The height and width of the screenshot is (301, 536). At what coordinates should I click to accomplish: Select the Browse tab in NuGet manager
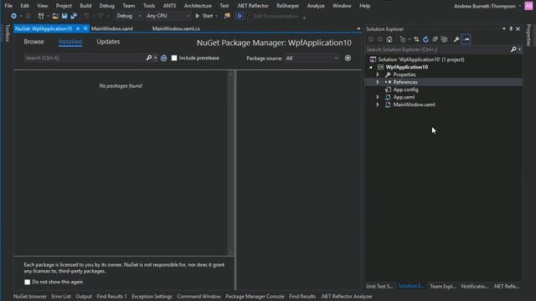click(x=33, y=42)
